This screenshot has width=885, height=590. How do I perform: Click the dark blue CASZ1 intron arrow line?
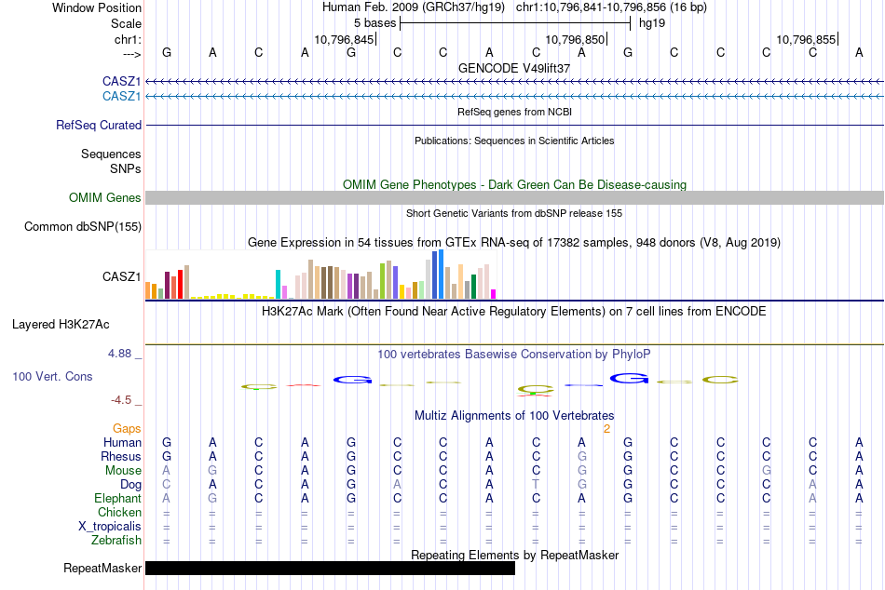pos(515,82)
